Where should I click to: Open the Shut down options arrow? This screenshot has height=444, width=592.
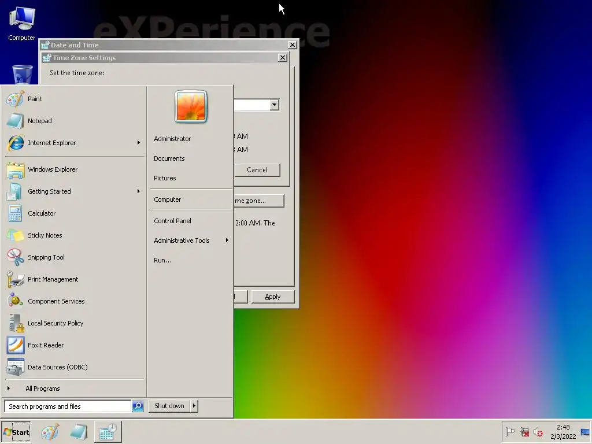coord(194,406)
